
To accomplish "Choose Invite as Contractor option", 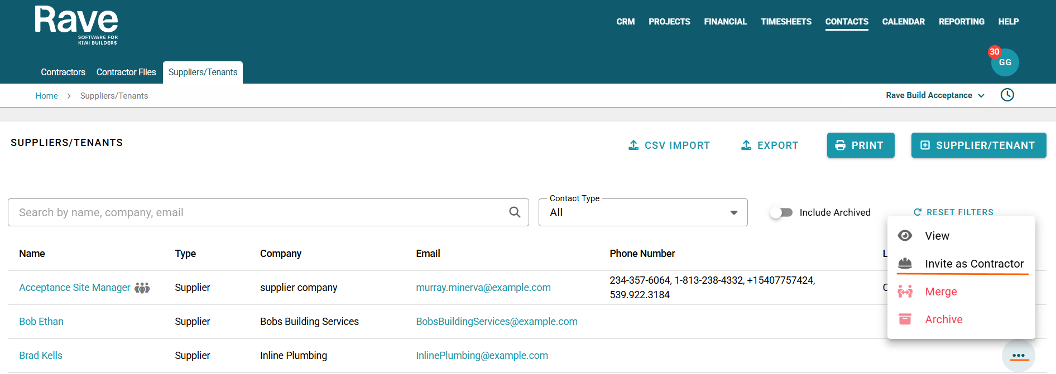I will click(x=973, y=264).
